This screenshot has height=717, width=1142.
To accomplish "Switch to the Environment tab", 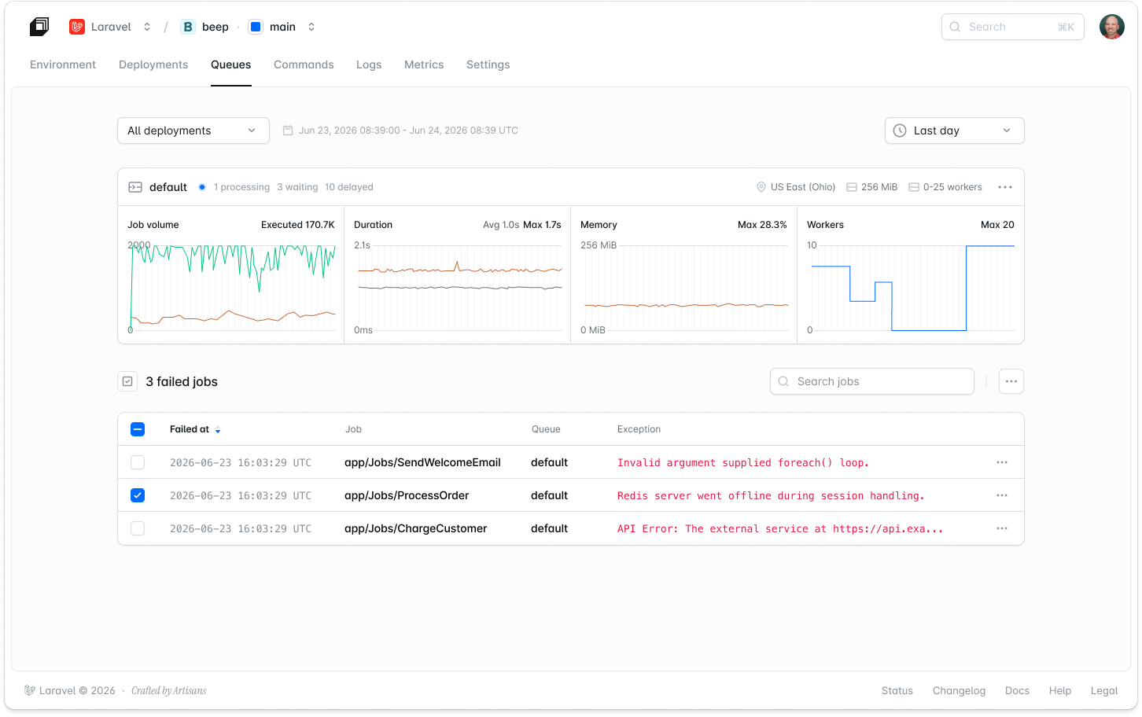I will point(63,64).
